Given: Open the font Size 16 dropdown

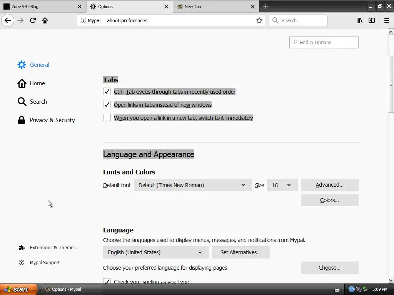Looking at the screenshot, I should tap(282, 185).
